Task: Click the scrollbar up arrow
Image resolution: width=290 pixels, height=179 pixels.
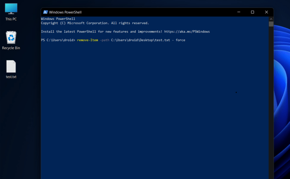Action: click(271, 19)
